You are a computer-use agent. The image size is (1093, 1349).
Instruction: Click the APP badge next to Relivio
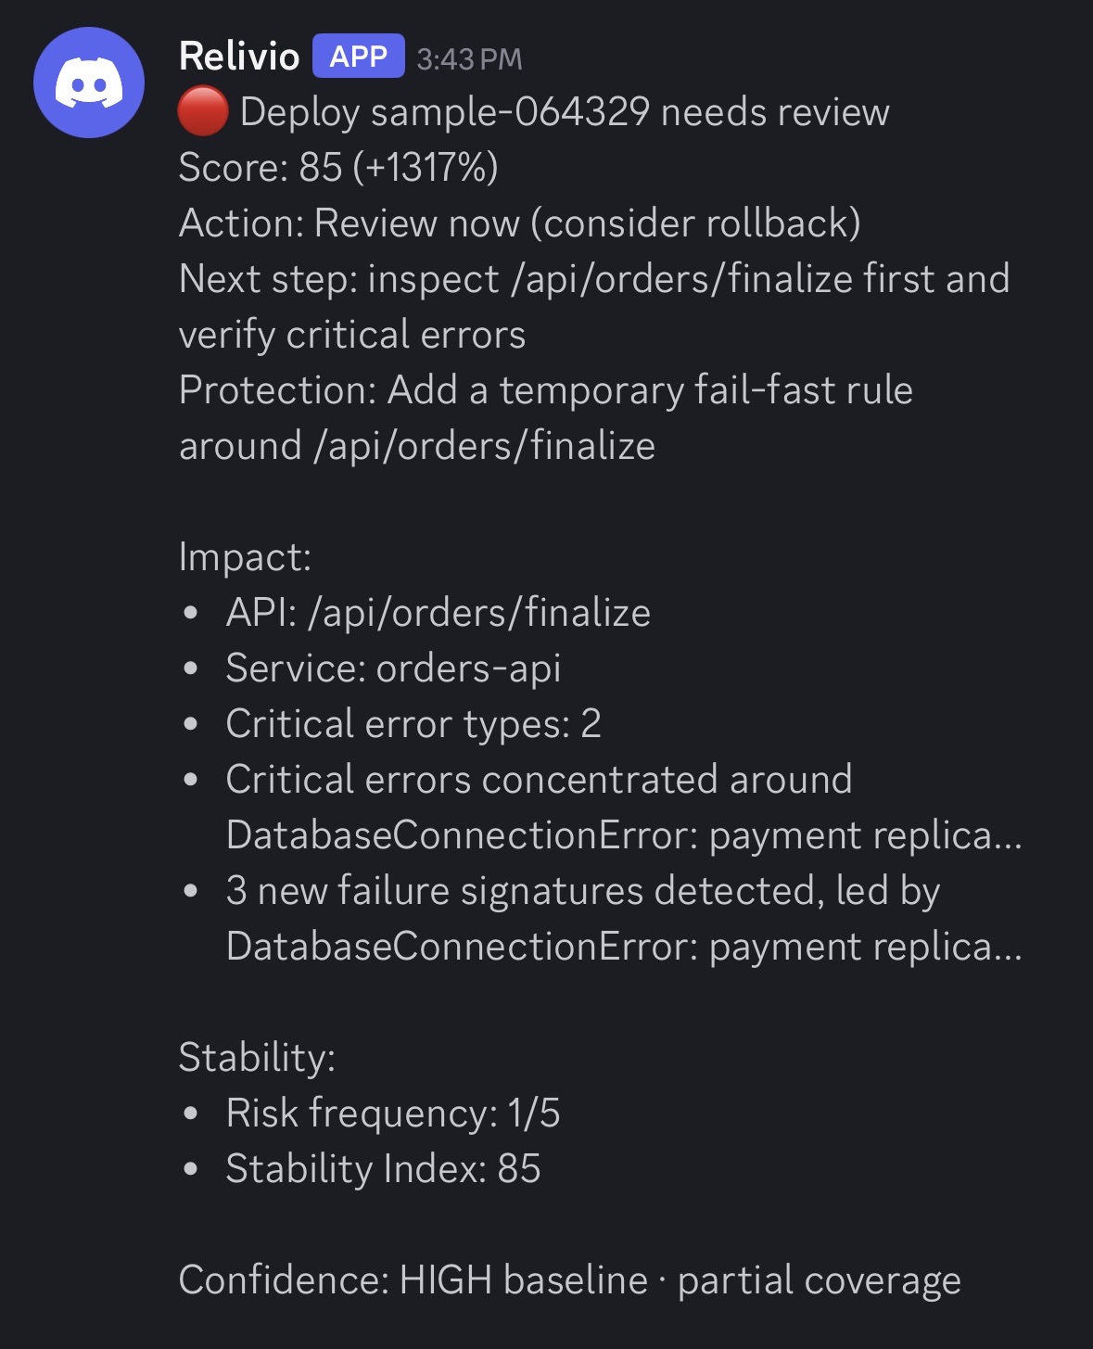click(x=358, y=57)
